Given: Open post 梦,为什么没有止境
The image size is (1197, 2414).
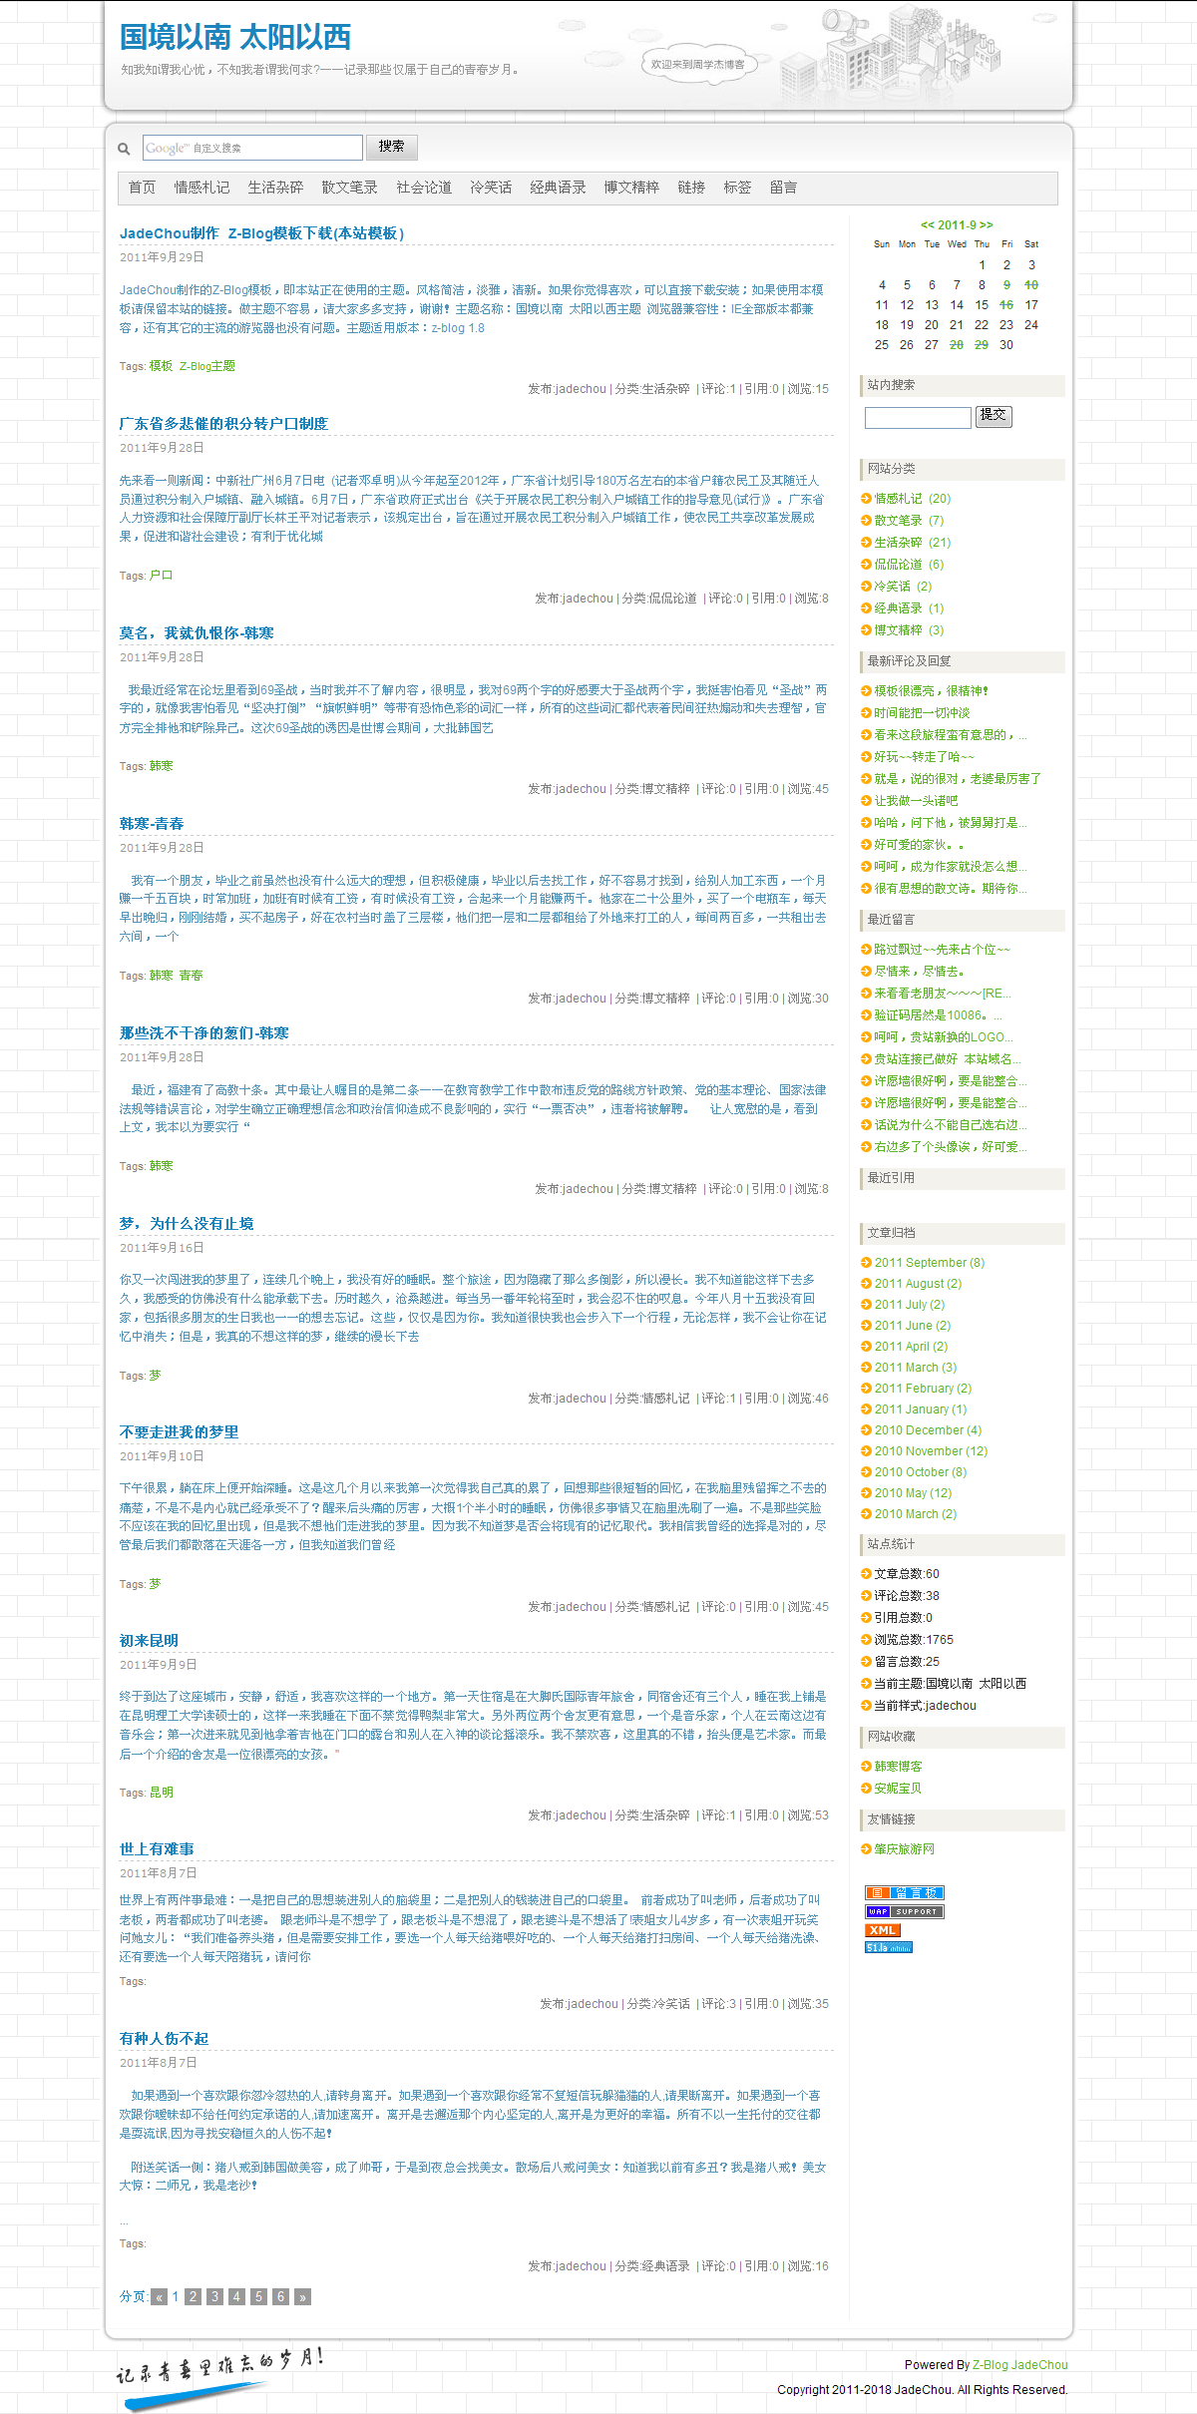Looking at the screenshot, I should [x=187, y=1224].
